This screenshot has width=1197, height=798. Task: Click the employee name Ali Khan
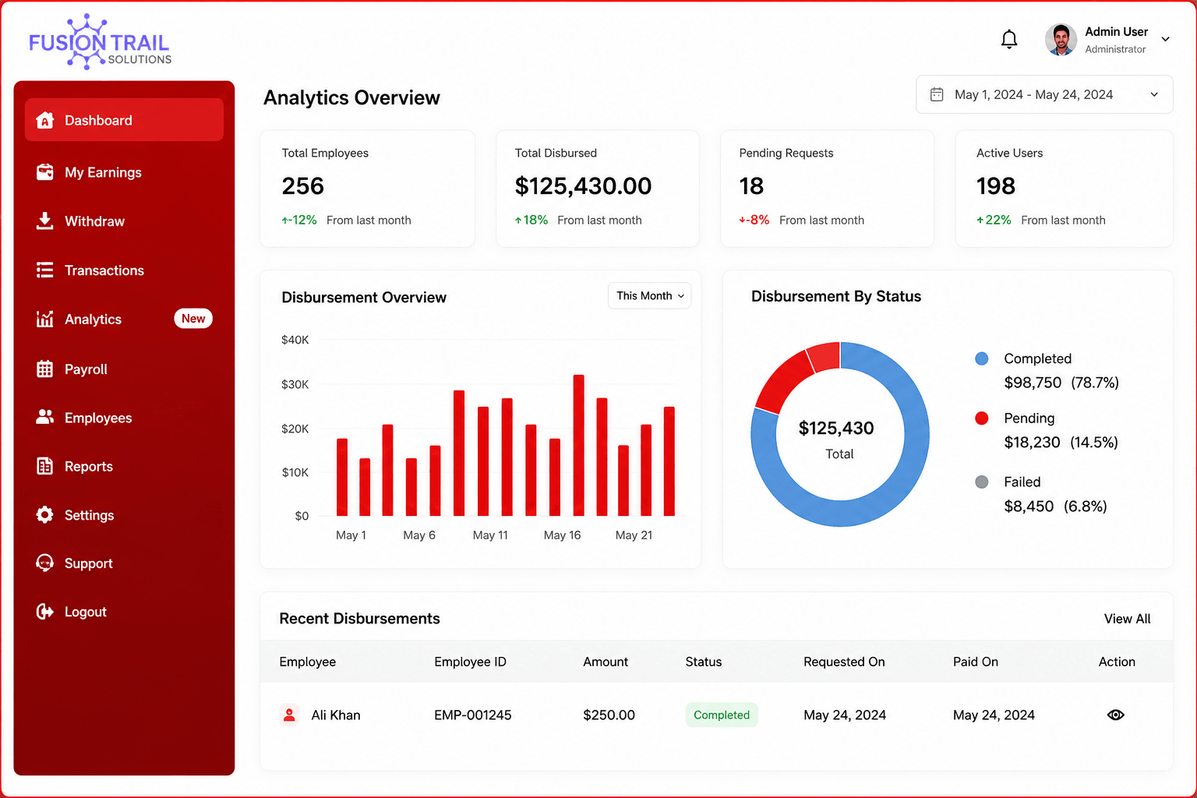tap(336, 715)
